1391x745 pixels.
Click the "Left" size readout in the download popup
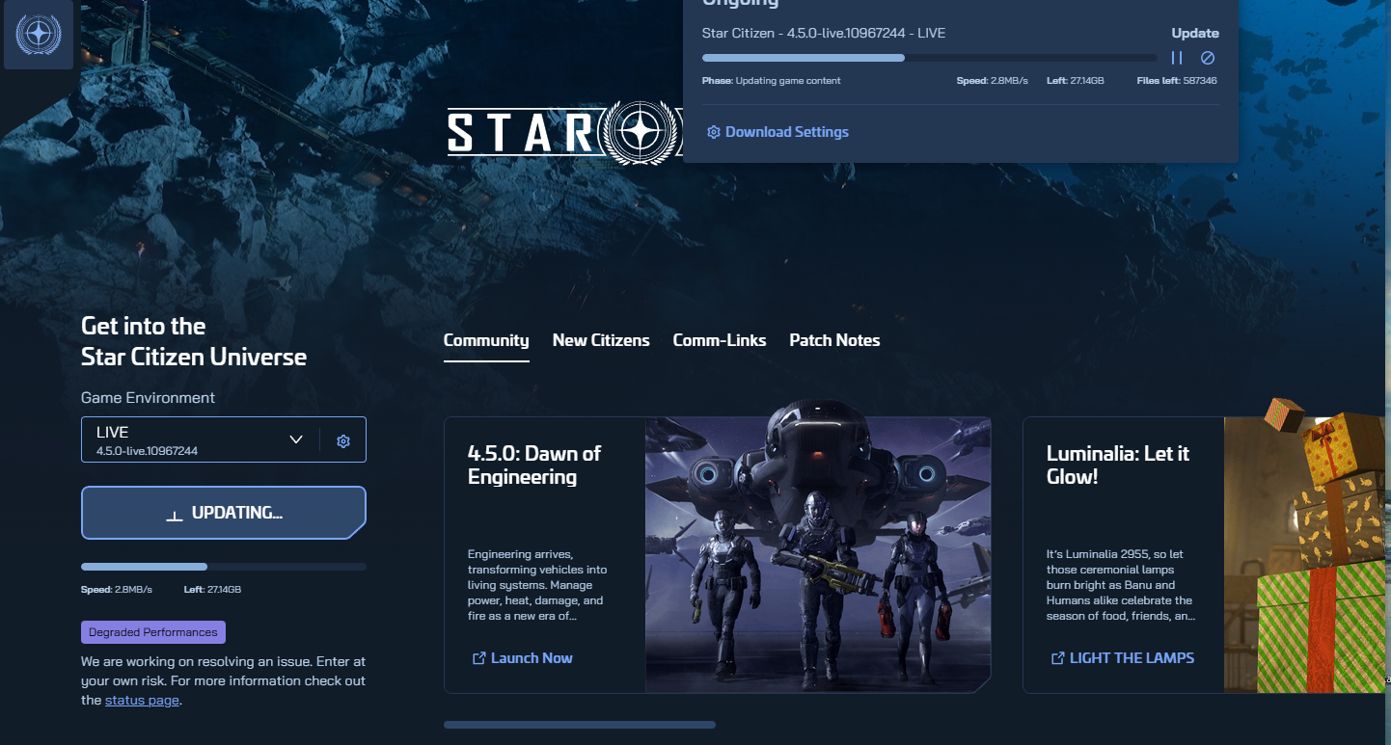coord(1076,81)
